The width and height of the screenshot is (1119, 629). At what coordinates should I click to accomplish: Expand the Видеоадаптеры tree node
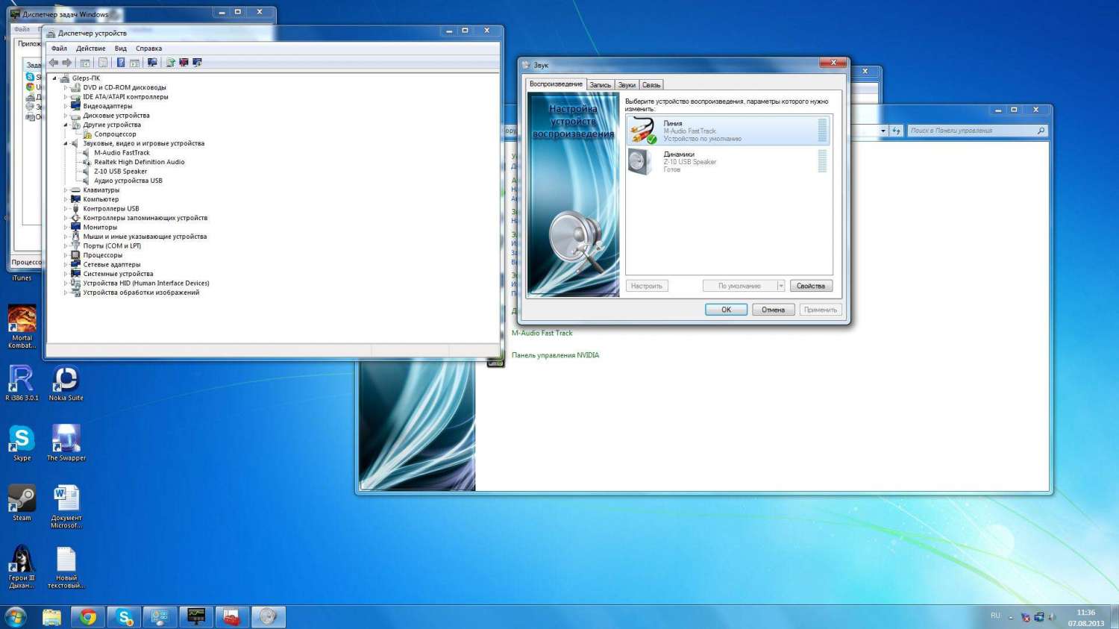[x=66, y=106]
